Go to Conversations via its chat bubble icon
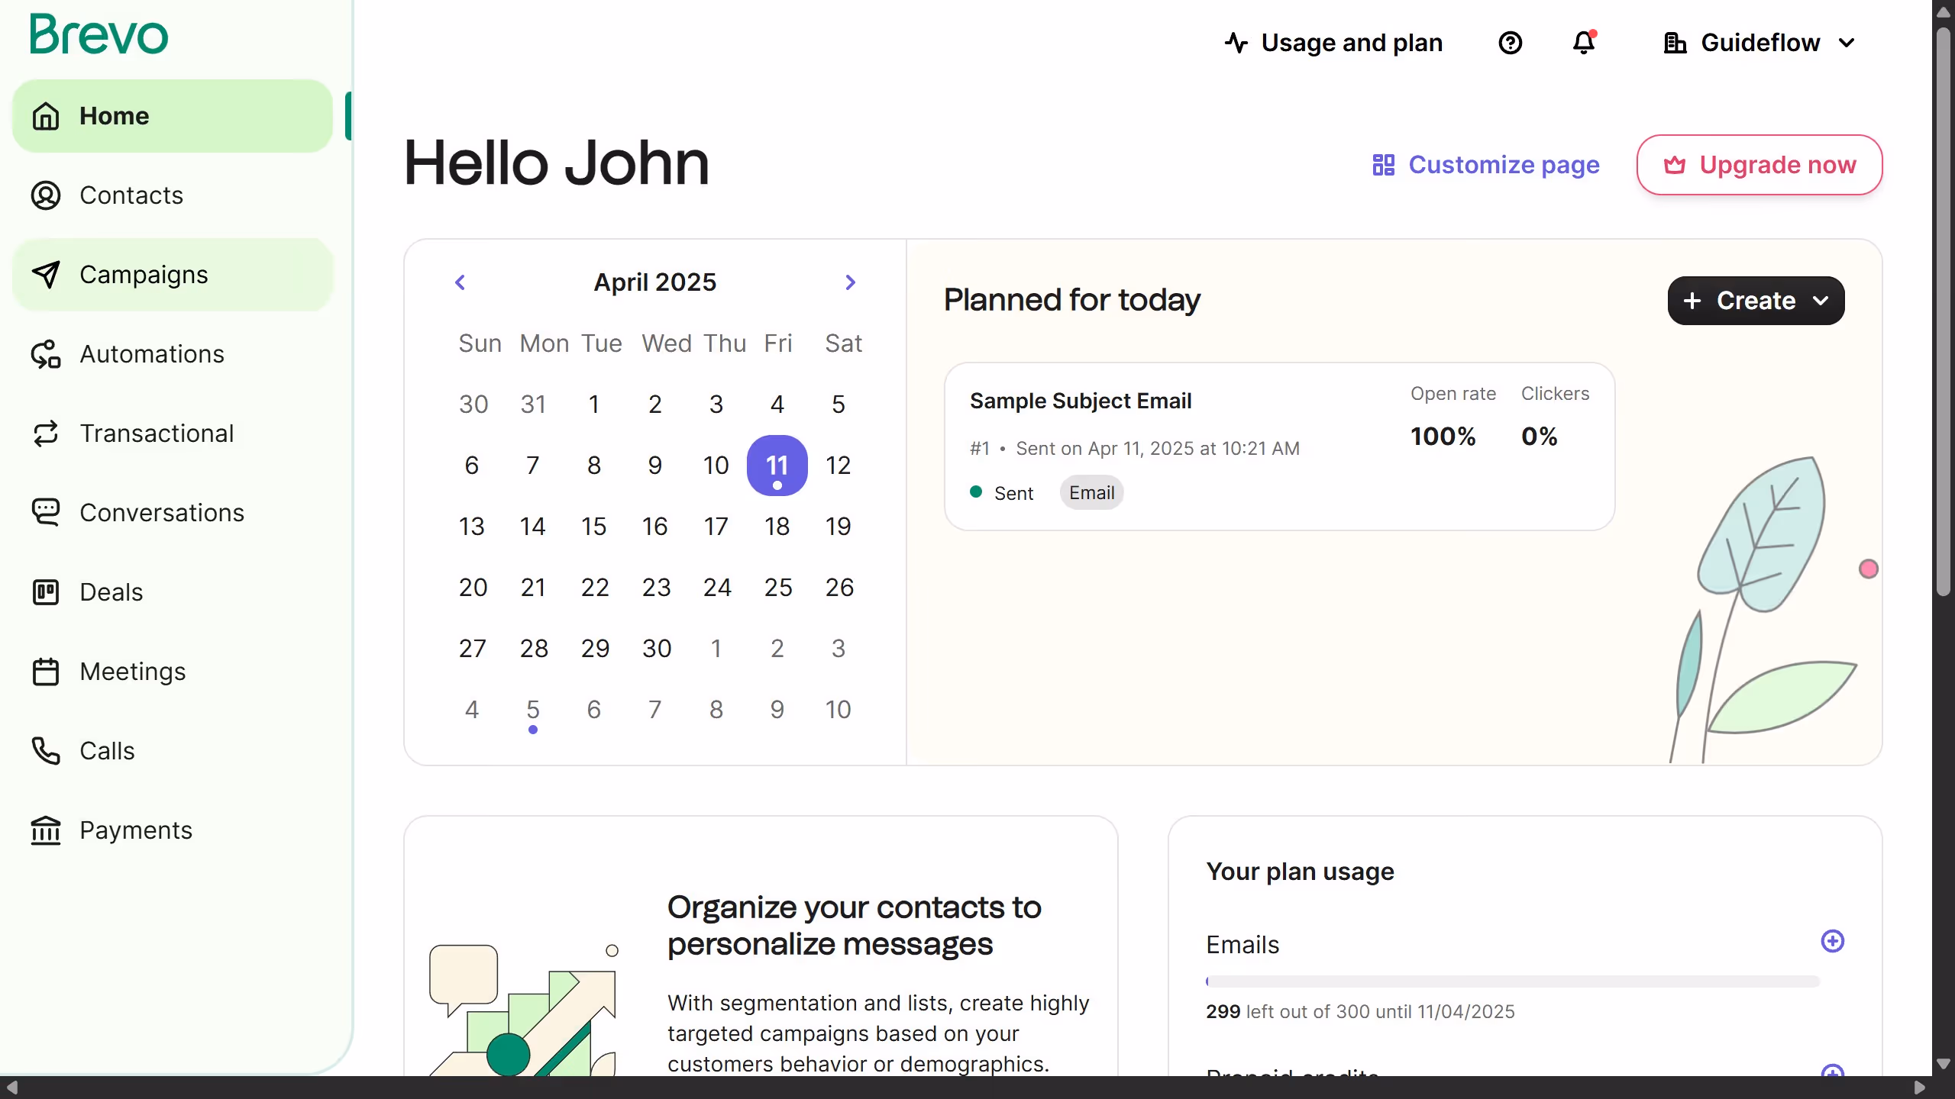 (x=45, y=512)
